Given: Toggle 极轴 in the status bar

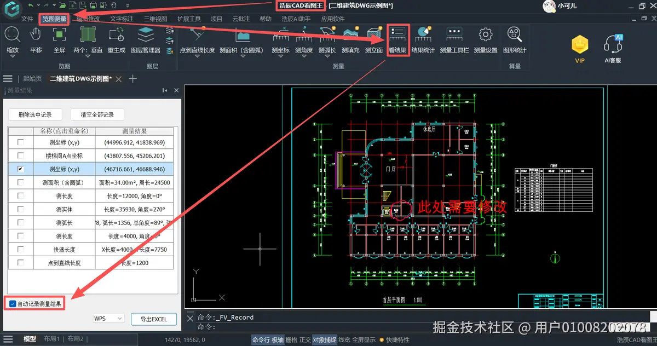Looking at the screenshot, I should click(278, 340).
